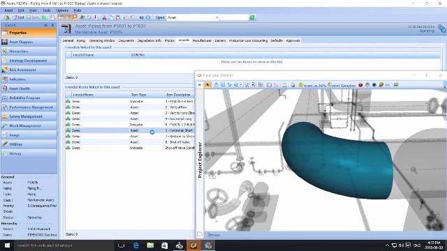The image size is (447, 251).
Task: Click the print icon in viewer toolbar
Action: click(293, 85)
